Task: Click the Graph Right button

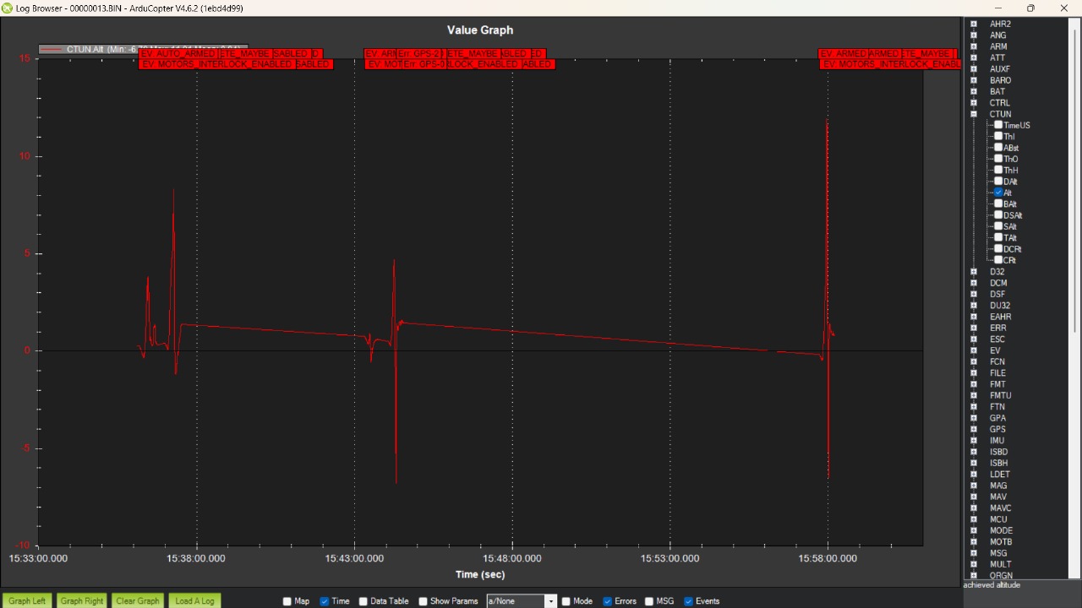Action: click(82, 600)
